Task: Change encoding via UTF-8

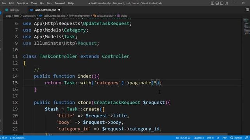Action: [210, 138]
